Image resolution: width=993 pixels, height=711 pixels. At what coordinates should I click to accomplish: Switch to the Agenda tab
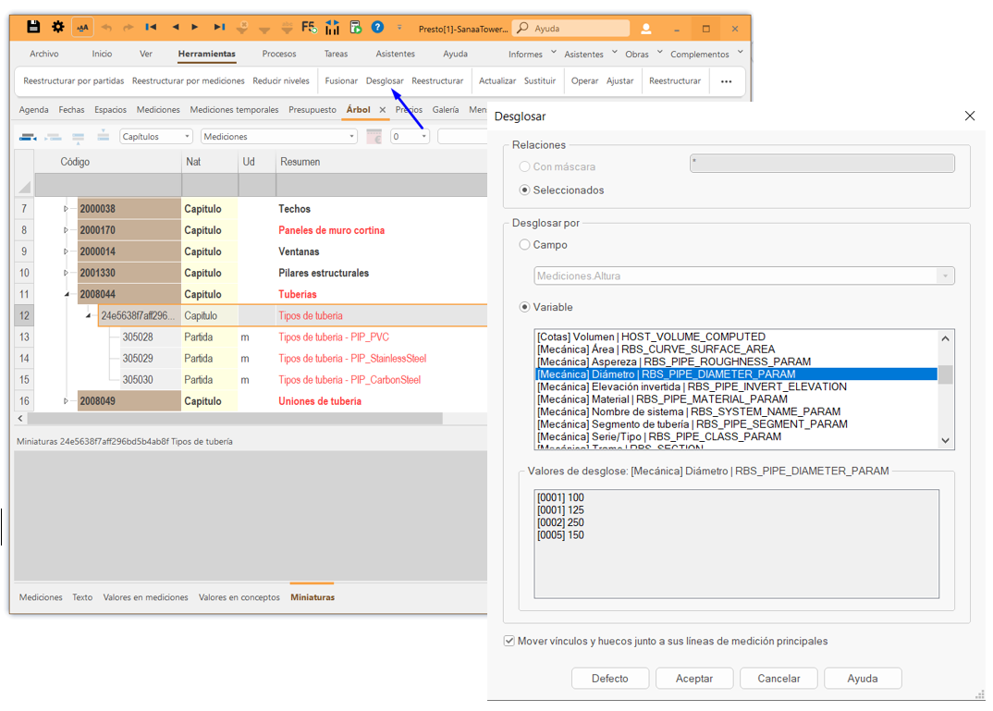click(x=33, y=109)
